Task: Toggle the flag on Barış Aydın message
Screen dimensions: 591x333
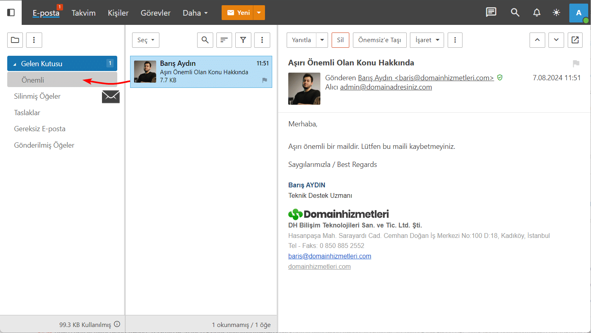Action: pyautogui.click(x=265, y=80)
